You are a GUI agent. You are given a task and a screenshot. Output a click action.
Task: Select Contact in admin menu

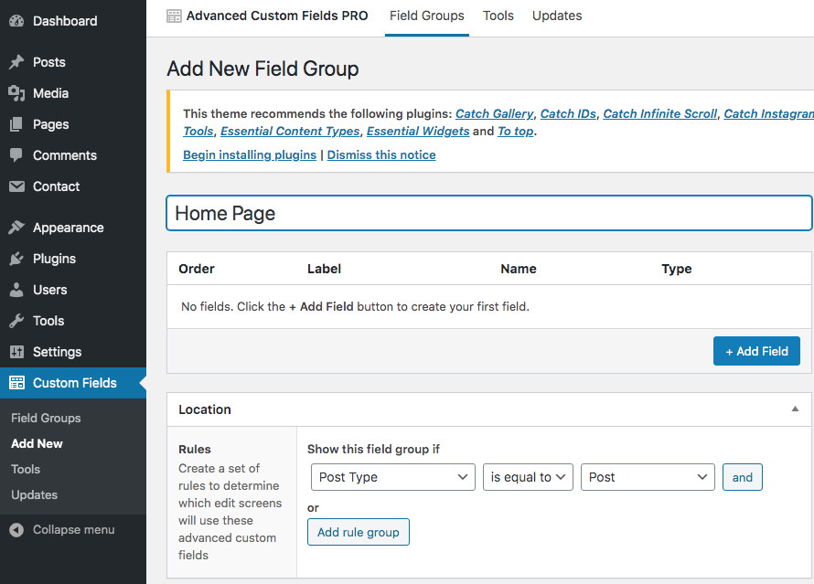click(56, 186)
